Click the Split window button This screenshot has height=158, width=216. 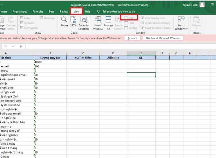pos(129,18)
